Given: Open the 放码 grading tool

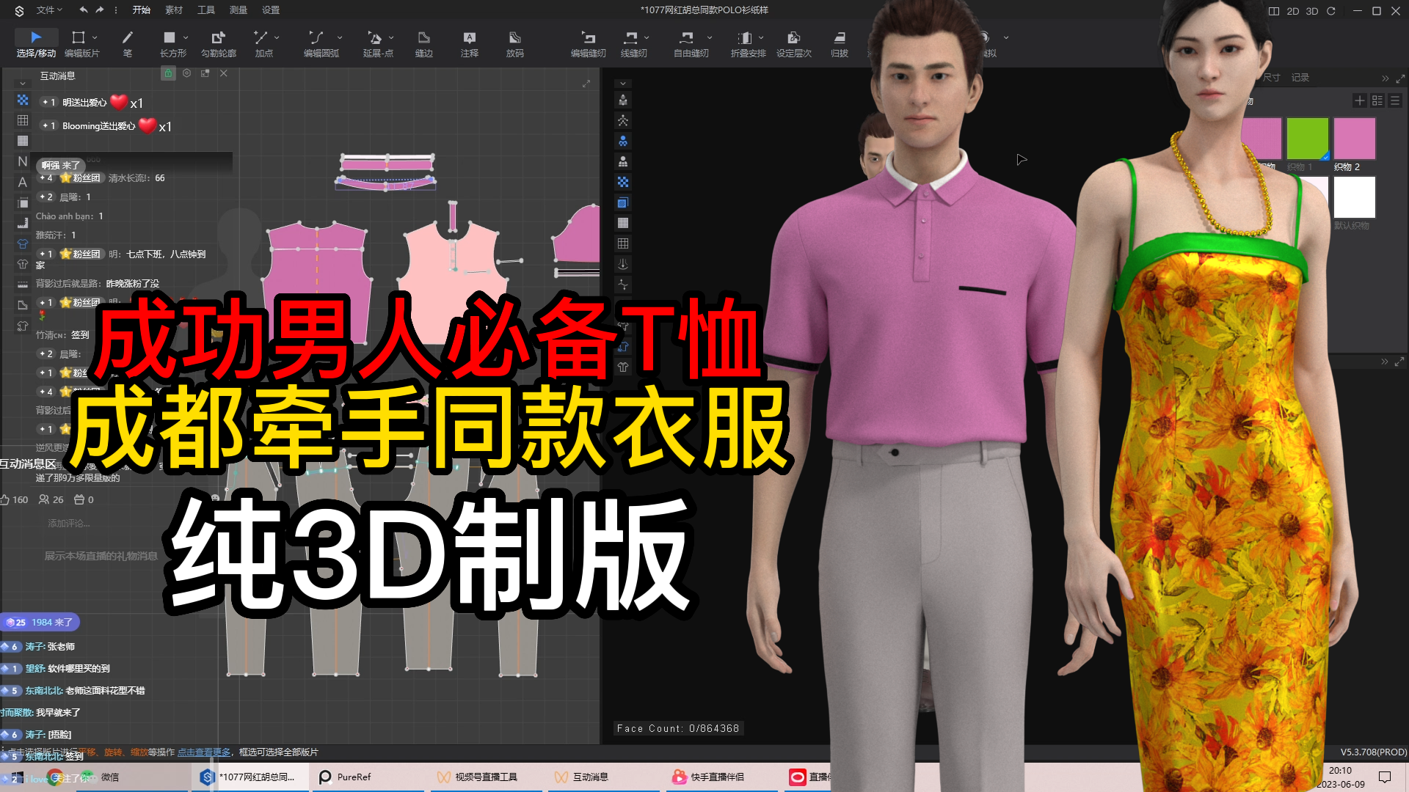Looking at the screenshot, I should coord(515,43).
